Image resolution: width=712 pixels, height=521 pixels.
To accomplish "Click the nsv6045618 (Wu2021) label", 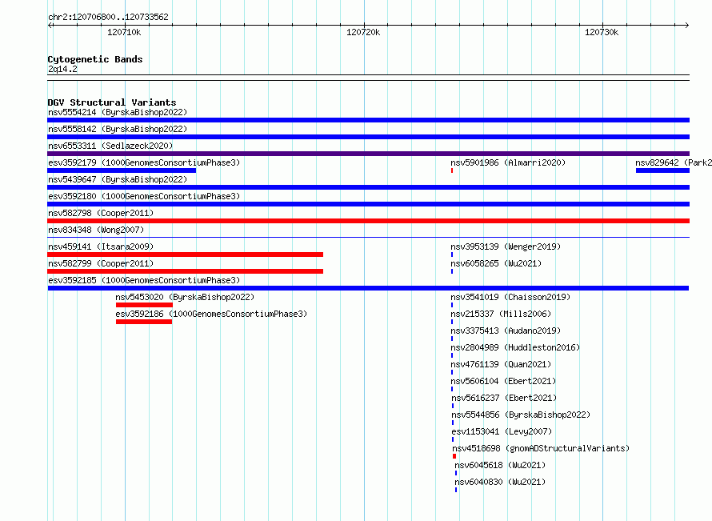I will click(x=500, y=465).
